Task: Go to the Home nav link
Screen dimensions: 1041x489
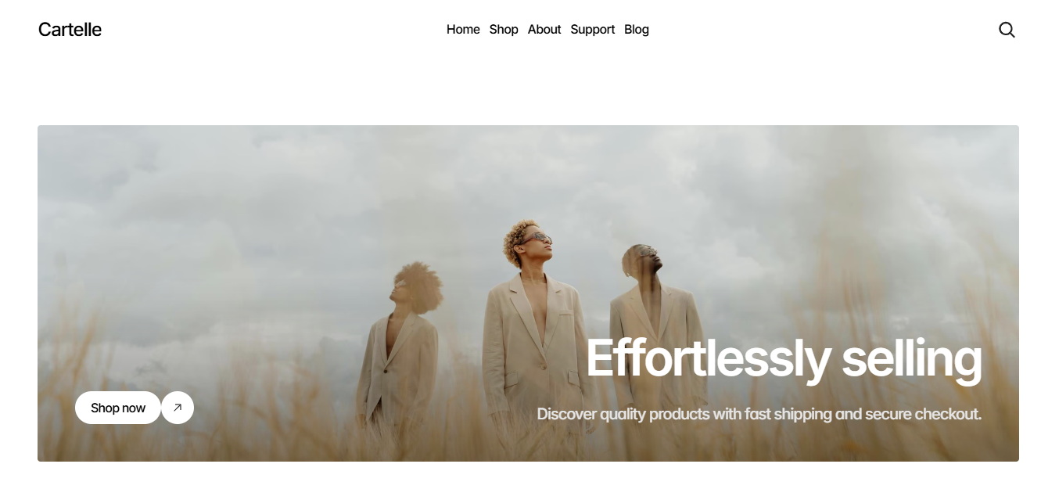Action: tap(463, 30)
